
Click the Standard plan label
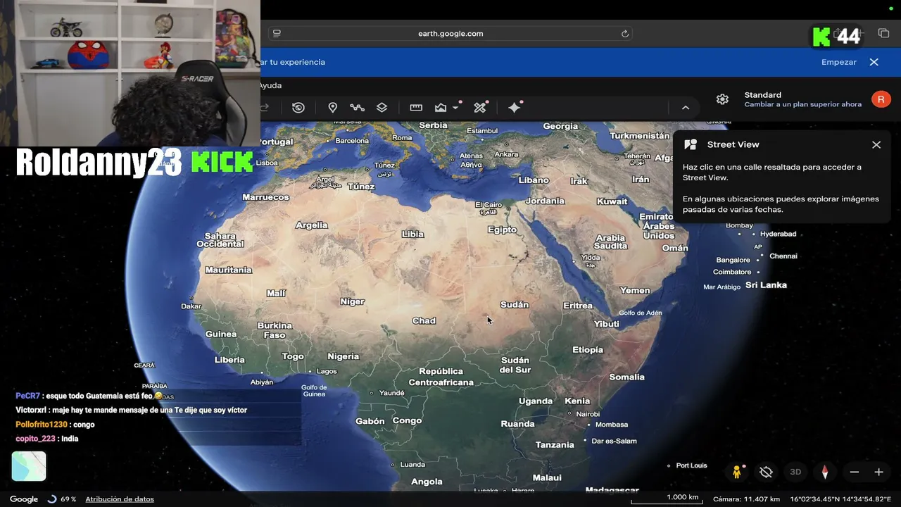tap(763, 95)
